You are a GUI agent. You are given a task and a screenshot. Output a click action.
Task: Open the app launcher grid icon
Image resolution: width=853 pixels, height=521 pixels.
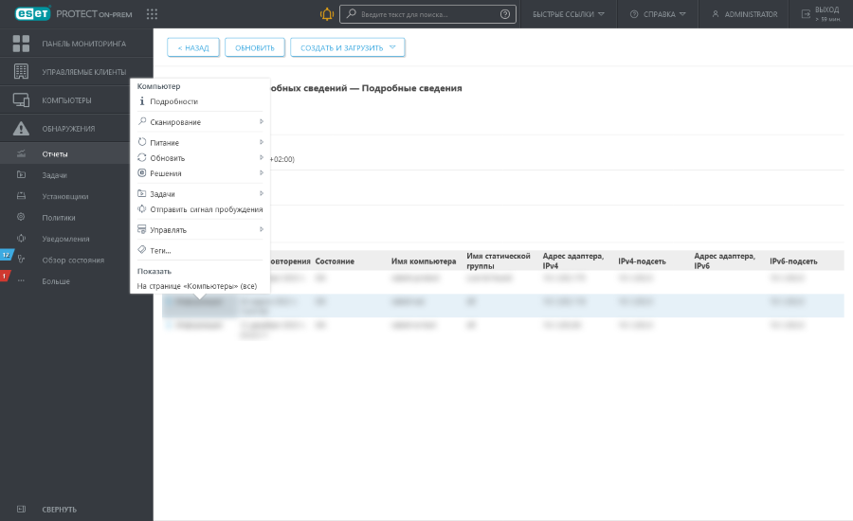pos(153,14)
